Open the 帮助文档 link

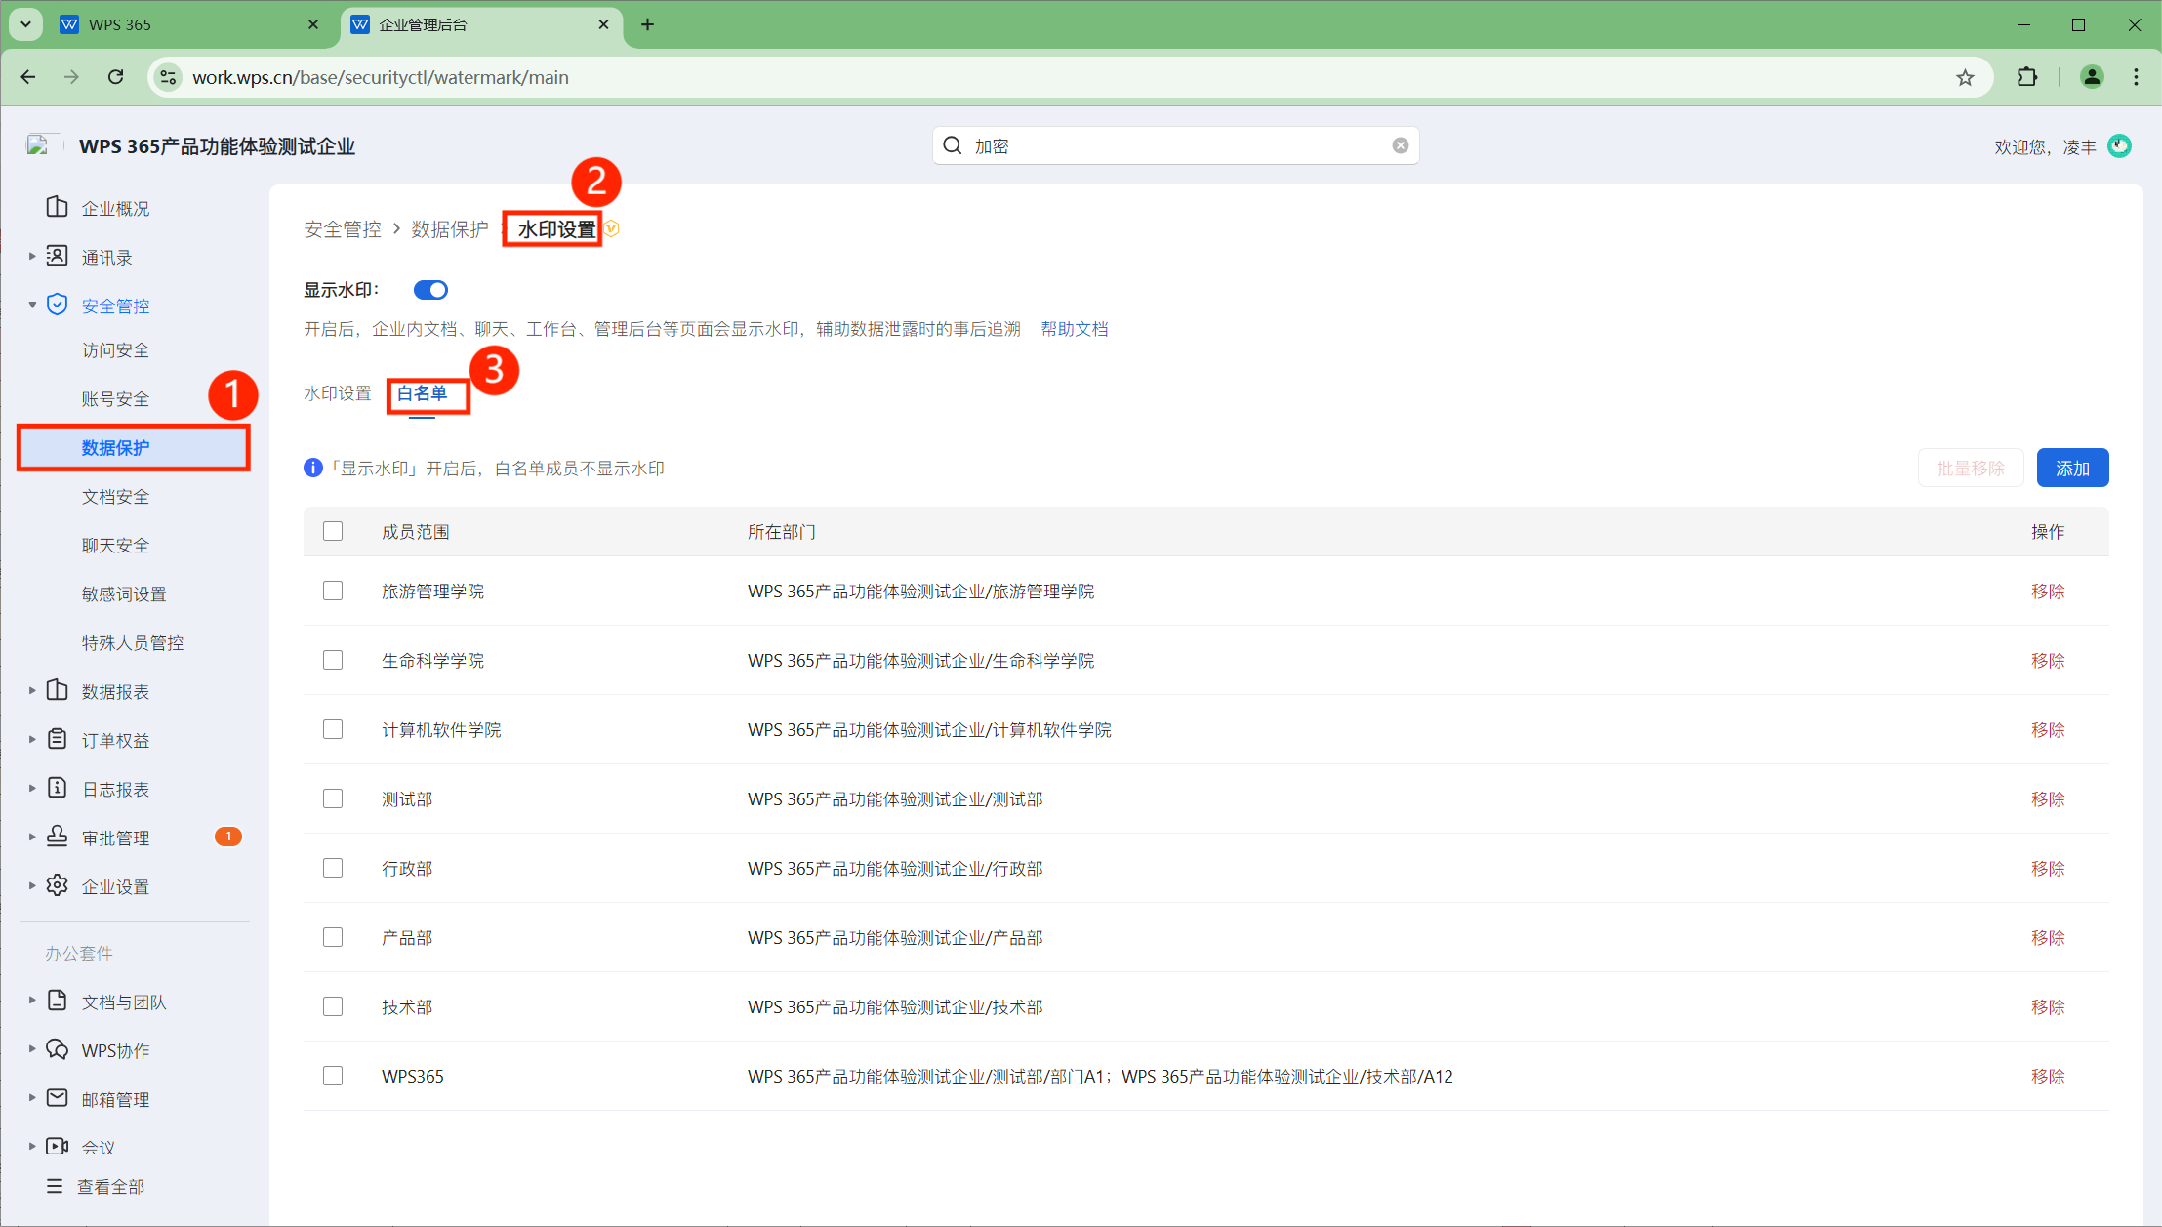[1074, 329]
